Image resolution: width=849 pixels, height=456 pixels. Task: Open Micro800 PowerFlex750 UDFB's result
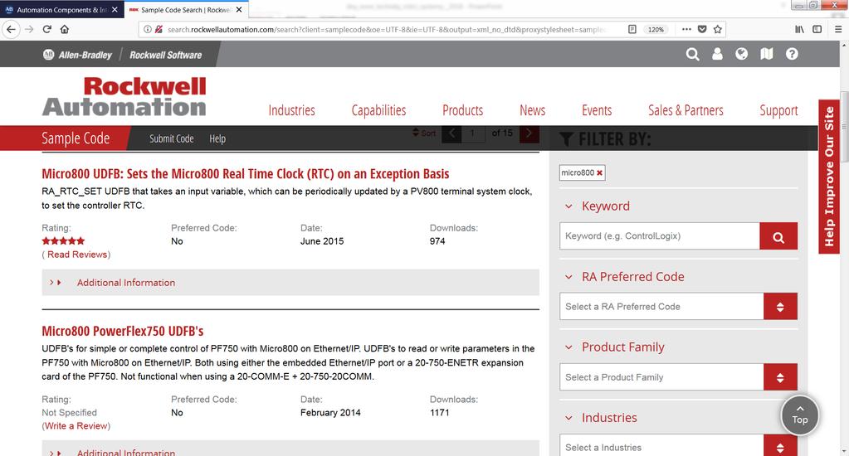(x=122, y=331)
